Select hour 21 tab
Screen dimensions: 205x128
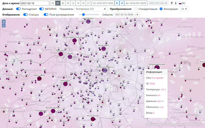(x=88, y=3)
